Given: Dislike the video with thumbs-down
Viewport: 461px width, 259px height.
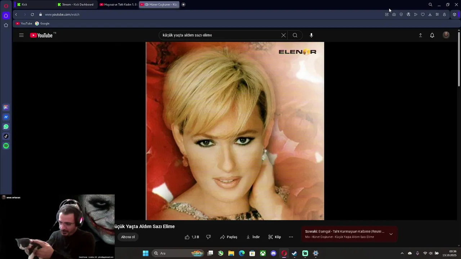Looking at the screenshot, I should tap(208, 237).
